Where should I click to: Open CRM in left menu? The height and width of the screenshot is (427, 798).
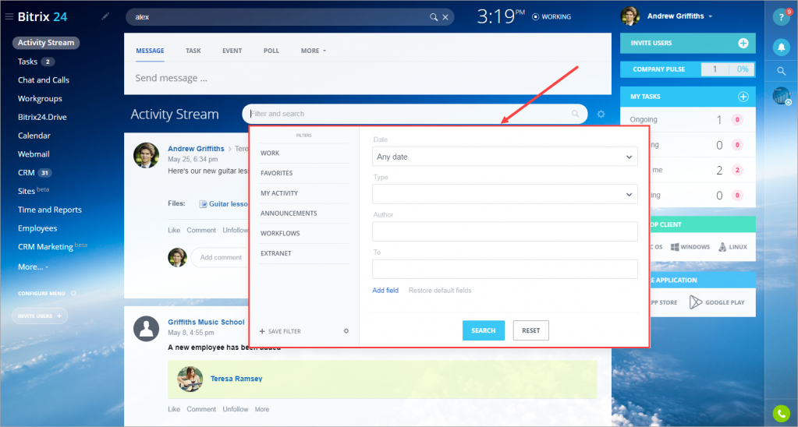coord(26,173)
